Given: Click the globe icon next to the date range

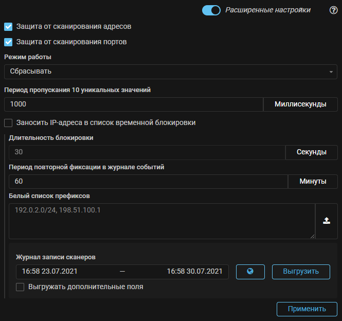Looking at the screenshot, I should tap(250, 271).
